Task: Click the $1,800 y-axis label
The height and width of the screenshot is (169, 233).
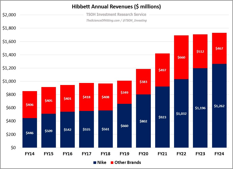Action: click(x=9, y=28)
